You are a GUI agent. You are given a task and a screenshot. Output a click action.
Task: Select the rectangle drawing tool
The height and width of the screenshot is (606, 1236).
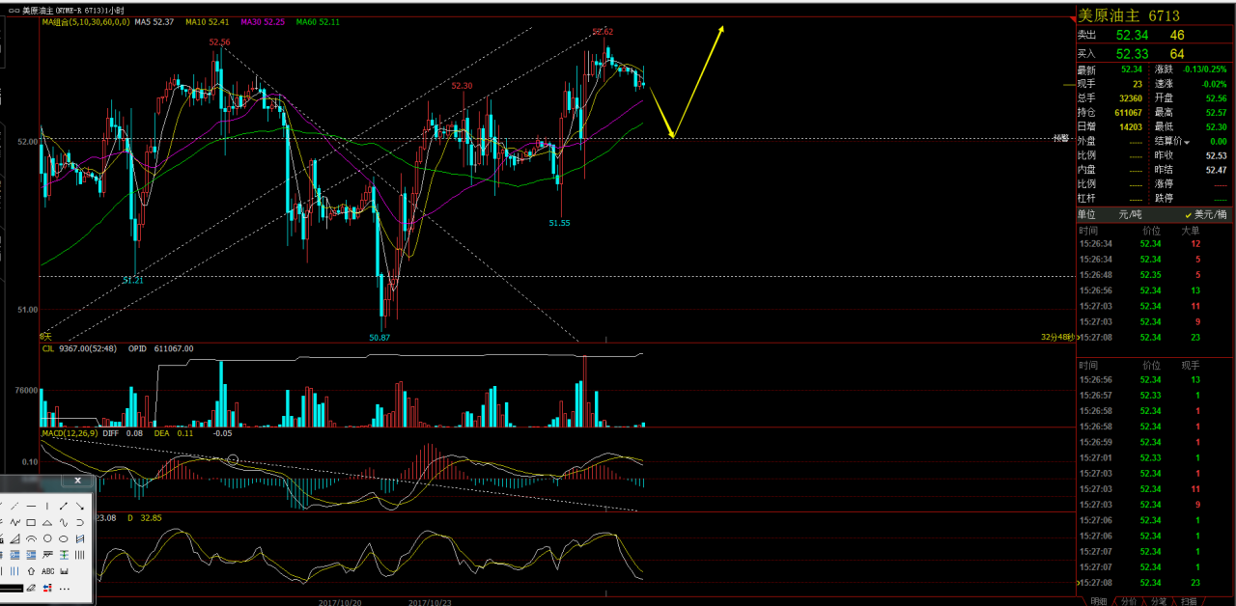pyautogui.click(x=31, y=522)
